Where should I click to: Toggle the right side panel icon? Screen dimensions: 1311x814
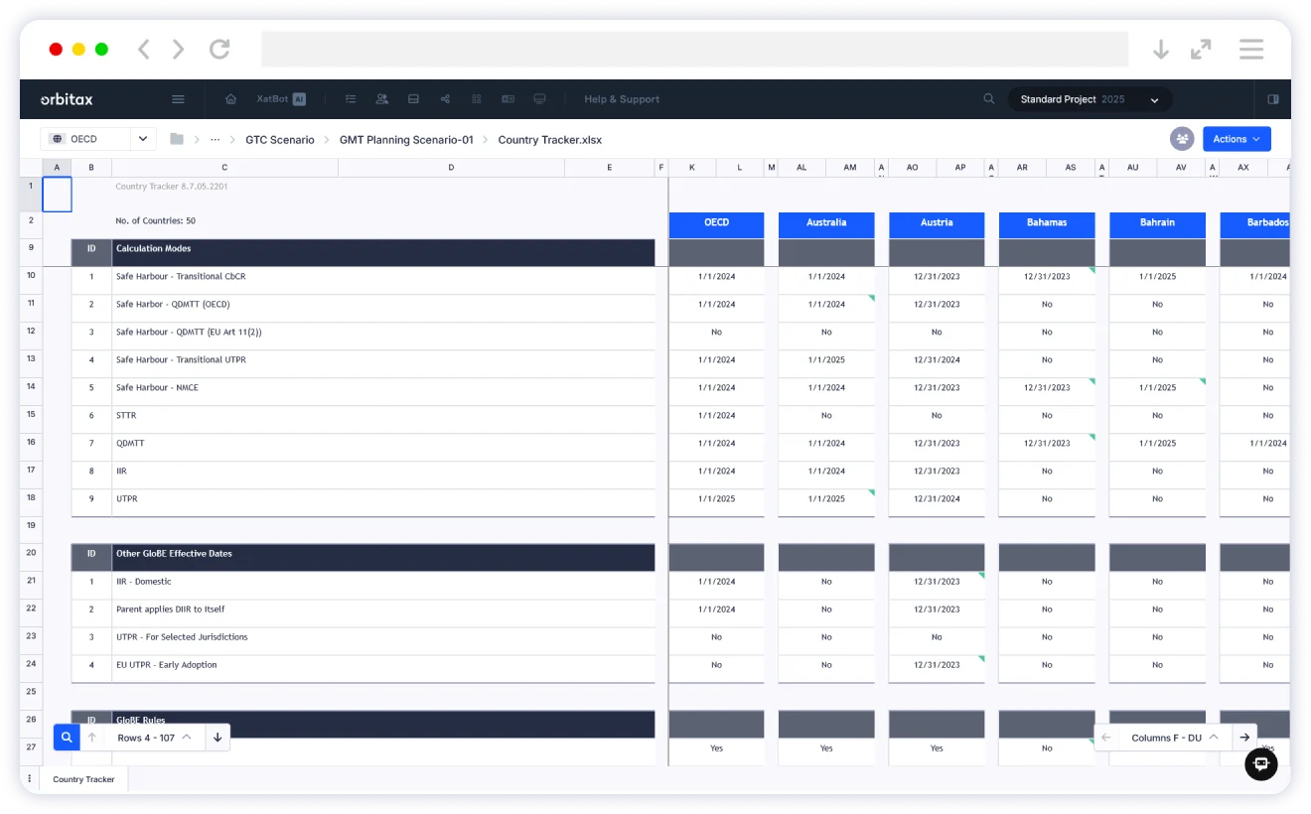click(1273, 99)
